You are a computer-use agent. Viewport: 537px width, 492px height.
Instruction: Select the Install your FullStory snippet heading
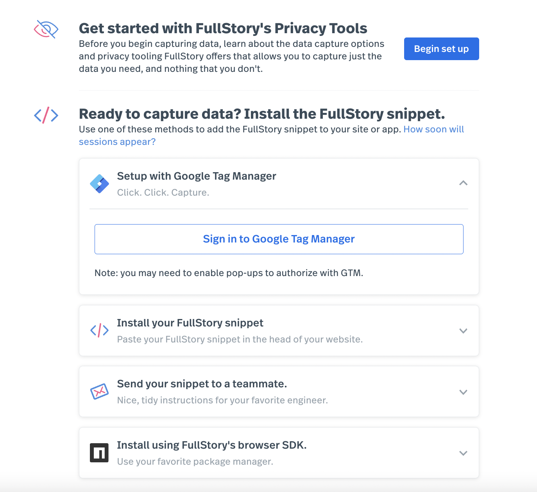point(190,323)
